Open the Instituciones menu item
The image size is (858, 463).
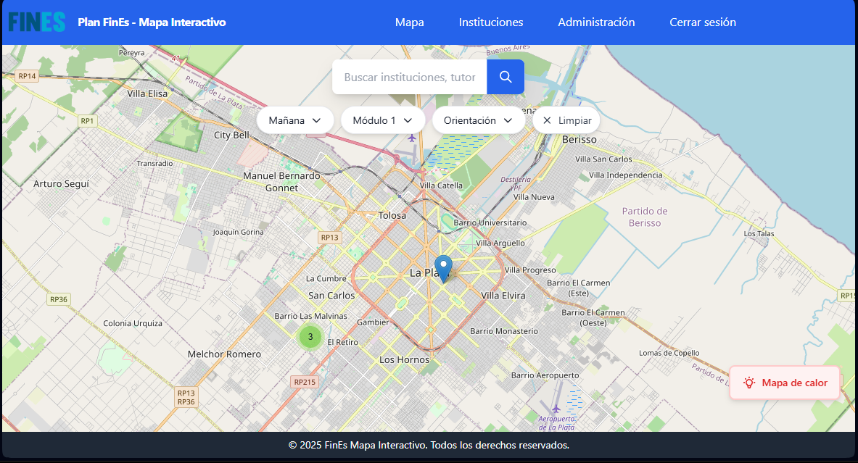491,22
